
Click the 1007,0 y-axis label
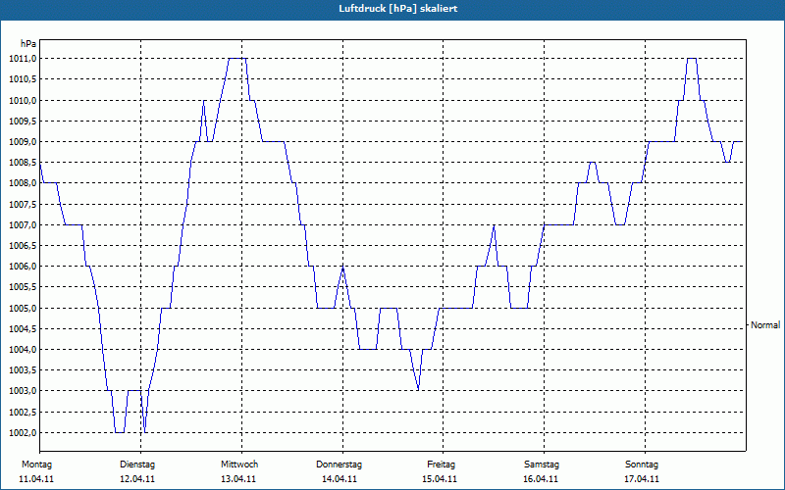point(23,225)
